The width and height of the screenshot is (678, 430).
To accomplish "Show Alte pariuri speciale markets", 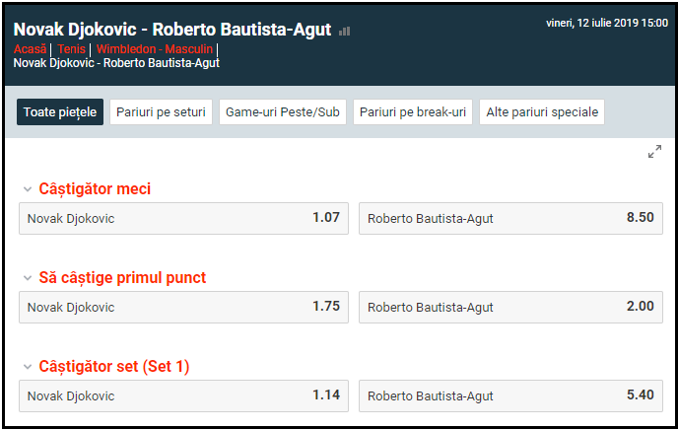I will tap(542, 112).
